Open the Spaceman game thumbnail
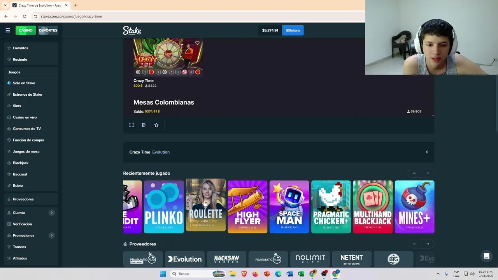498x280 pixels. pyautogui.click(x=289, y=207)
